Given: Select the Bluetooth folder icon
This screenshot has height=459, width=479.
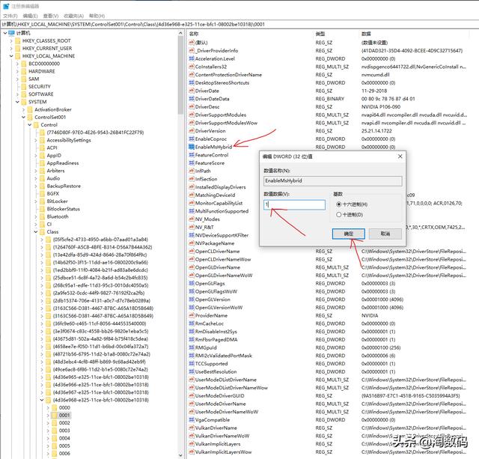Looking at the screenshot, I should click(x=42, y=216).
